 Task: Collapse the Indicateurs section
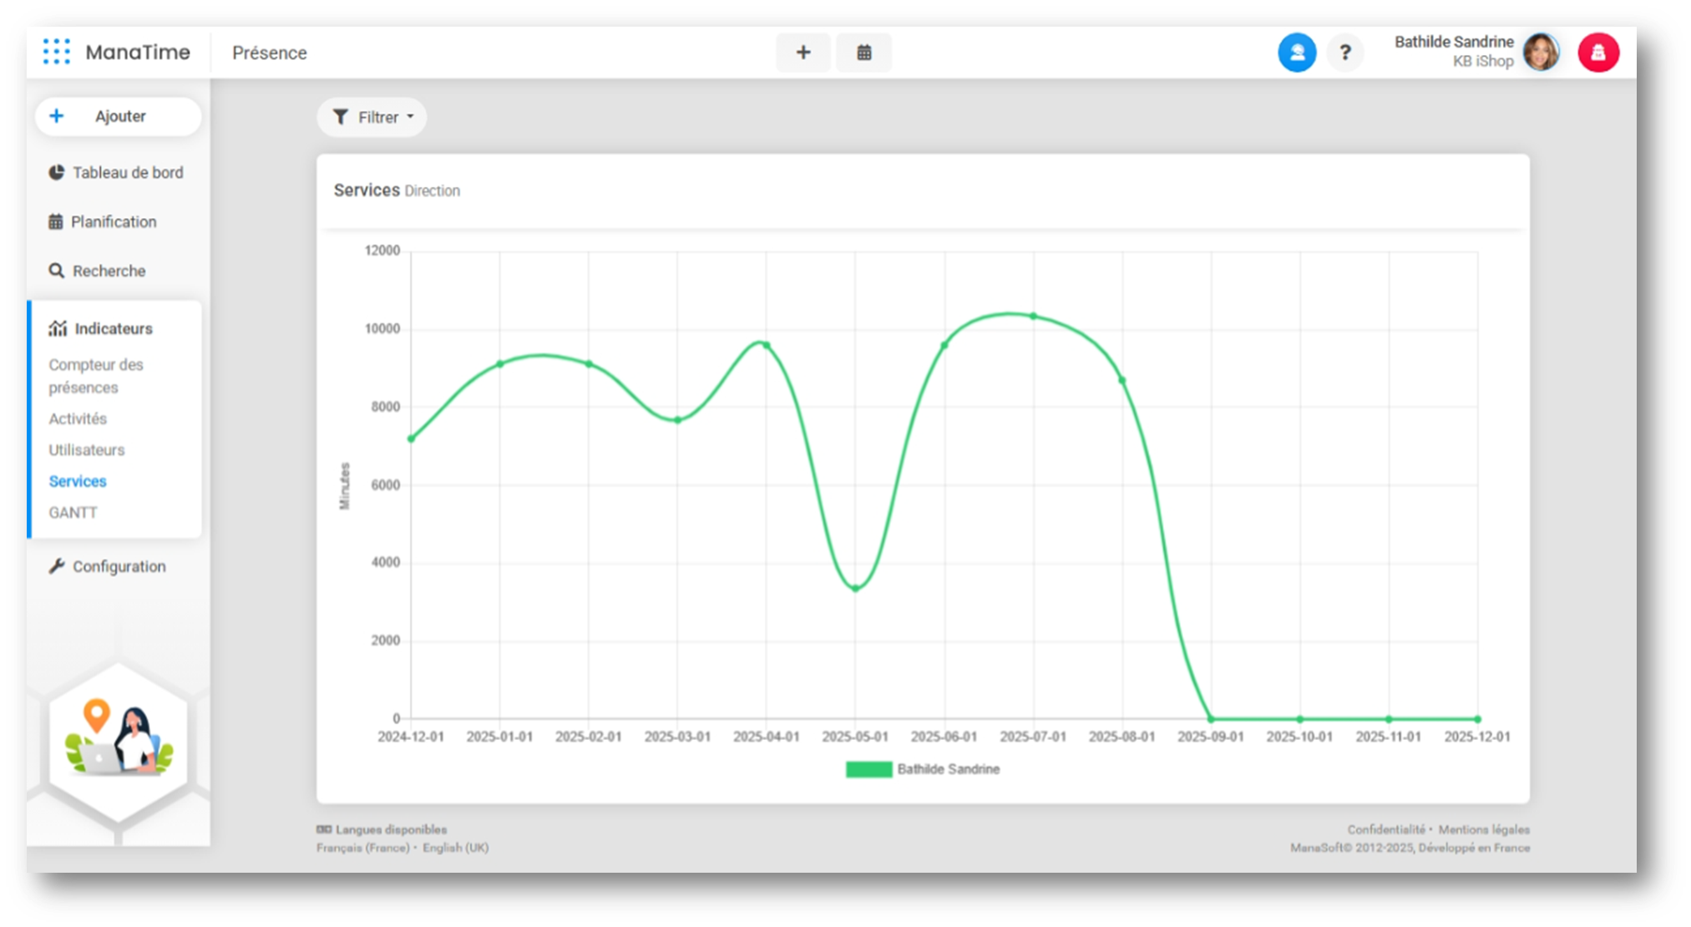tap(113, 329)
